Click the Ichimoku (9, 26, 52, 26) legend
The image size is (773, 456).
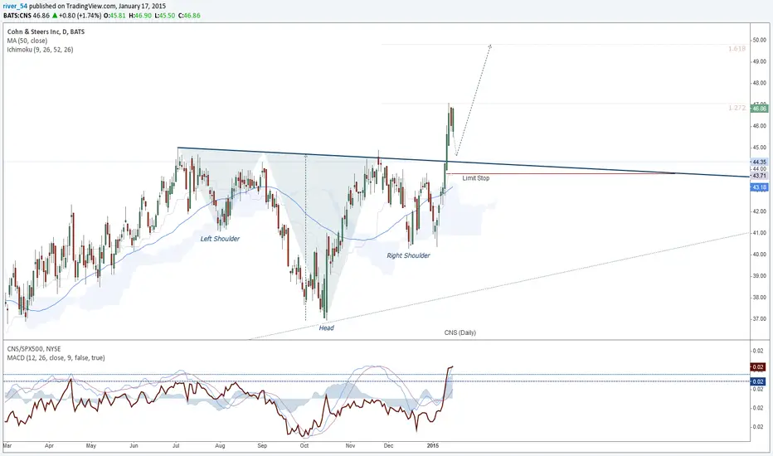(40, 49)
